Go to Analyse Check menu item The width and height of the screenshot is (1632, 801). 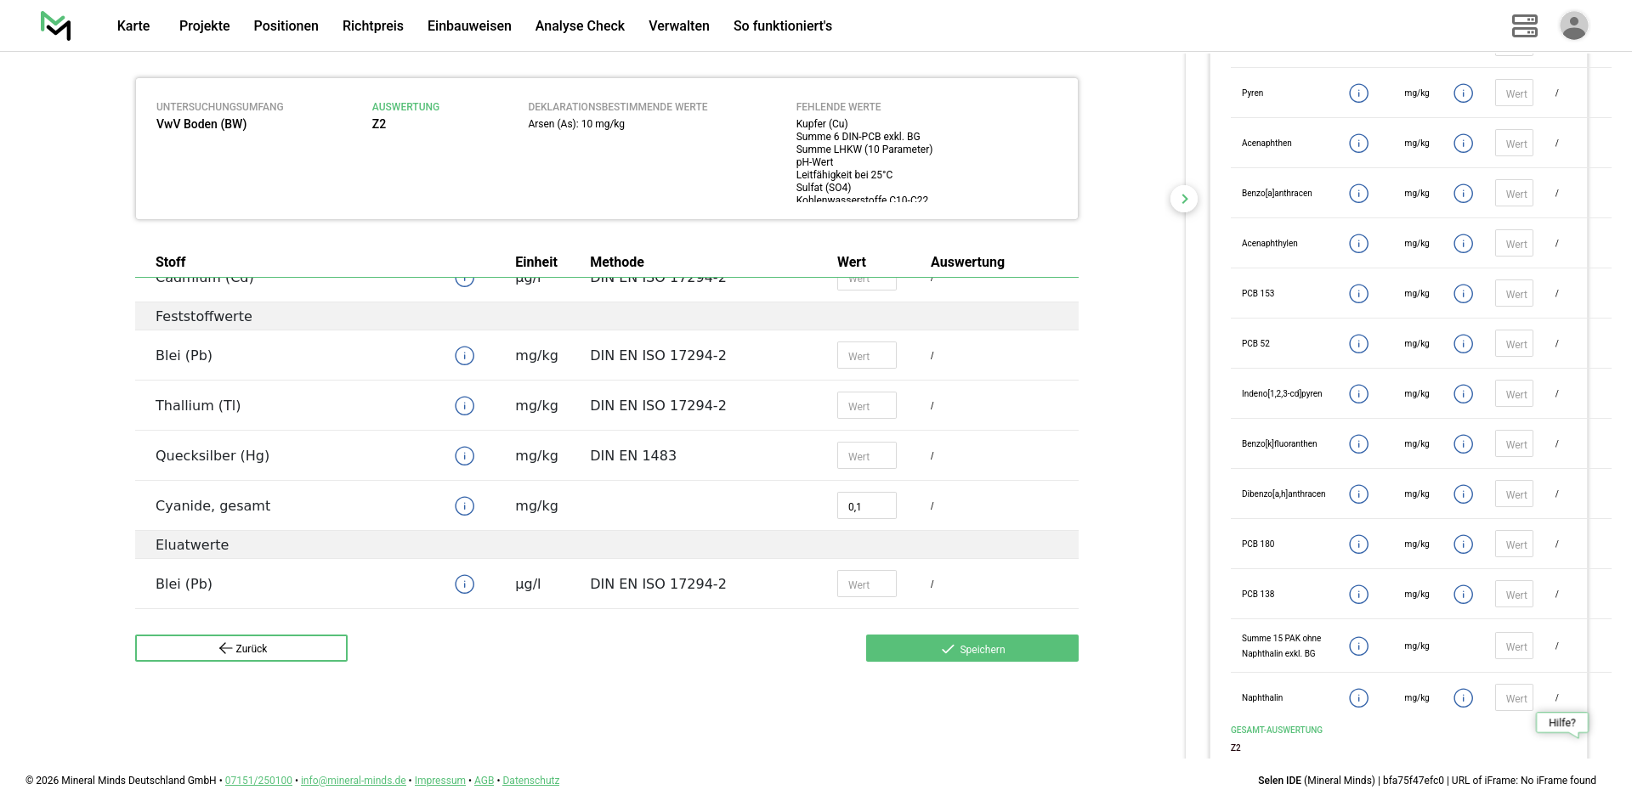(x=580, y=25)
